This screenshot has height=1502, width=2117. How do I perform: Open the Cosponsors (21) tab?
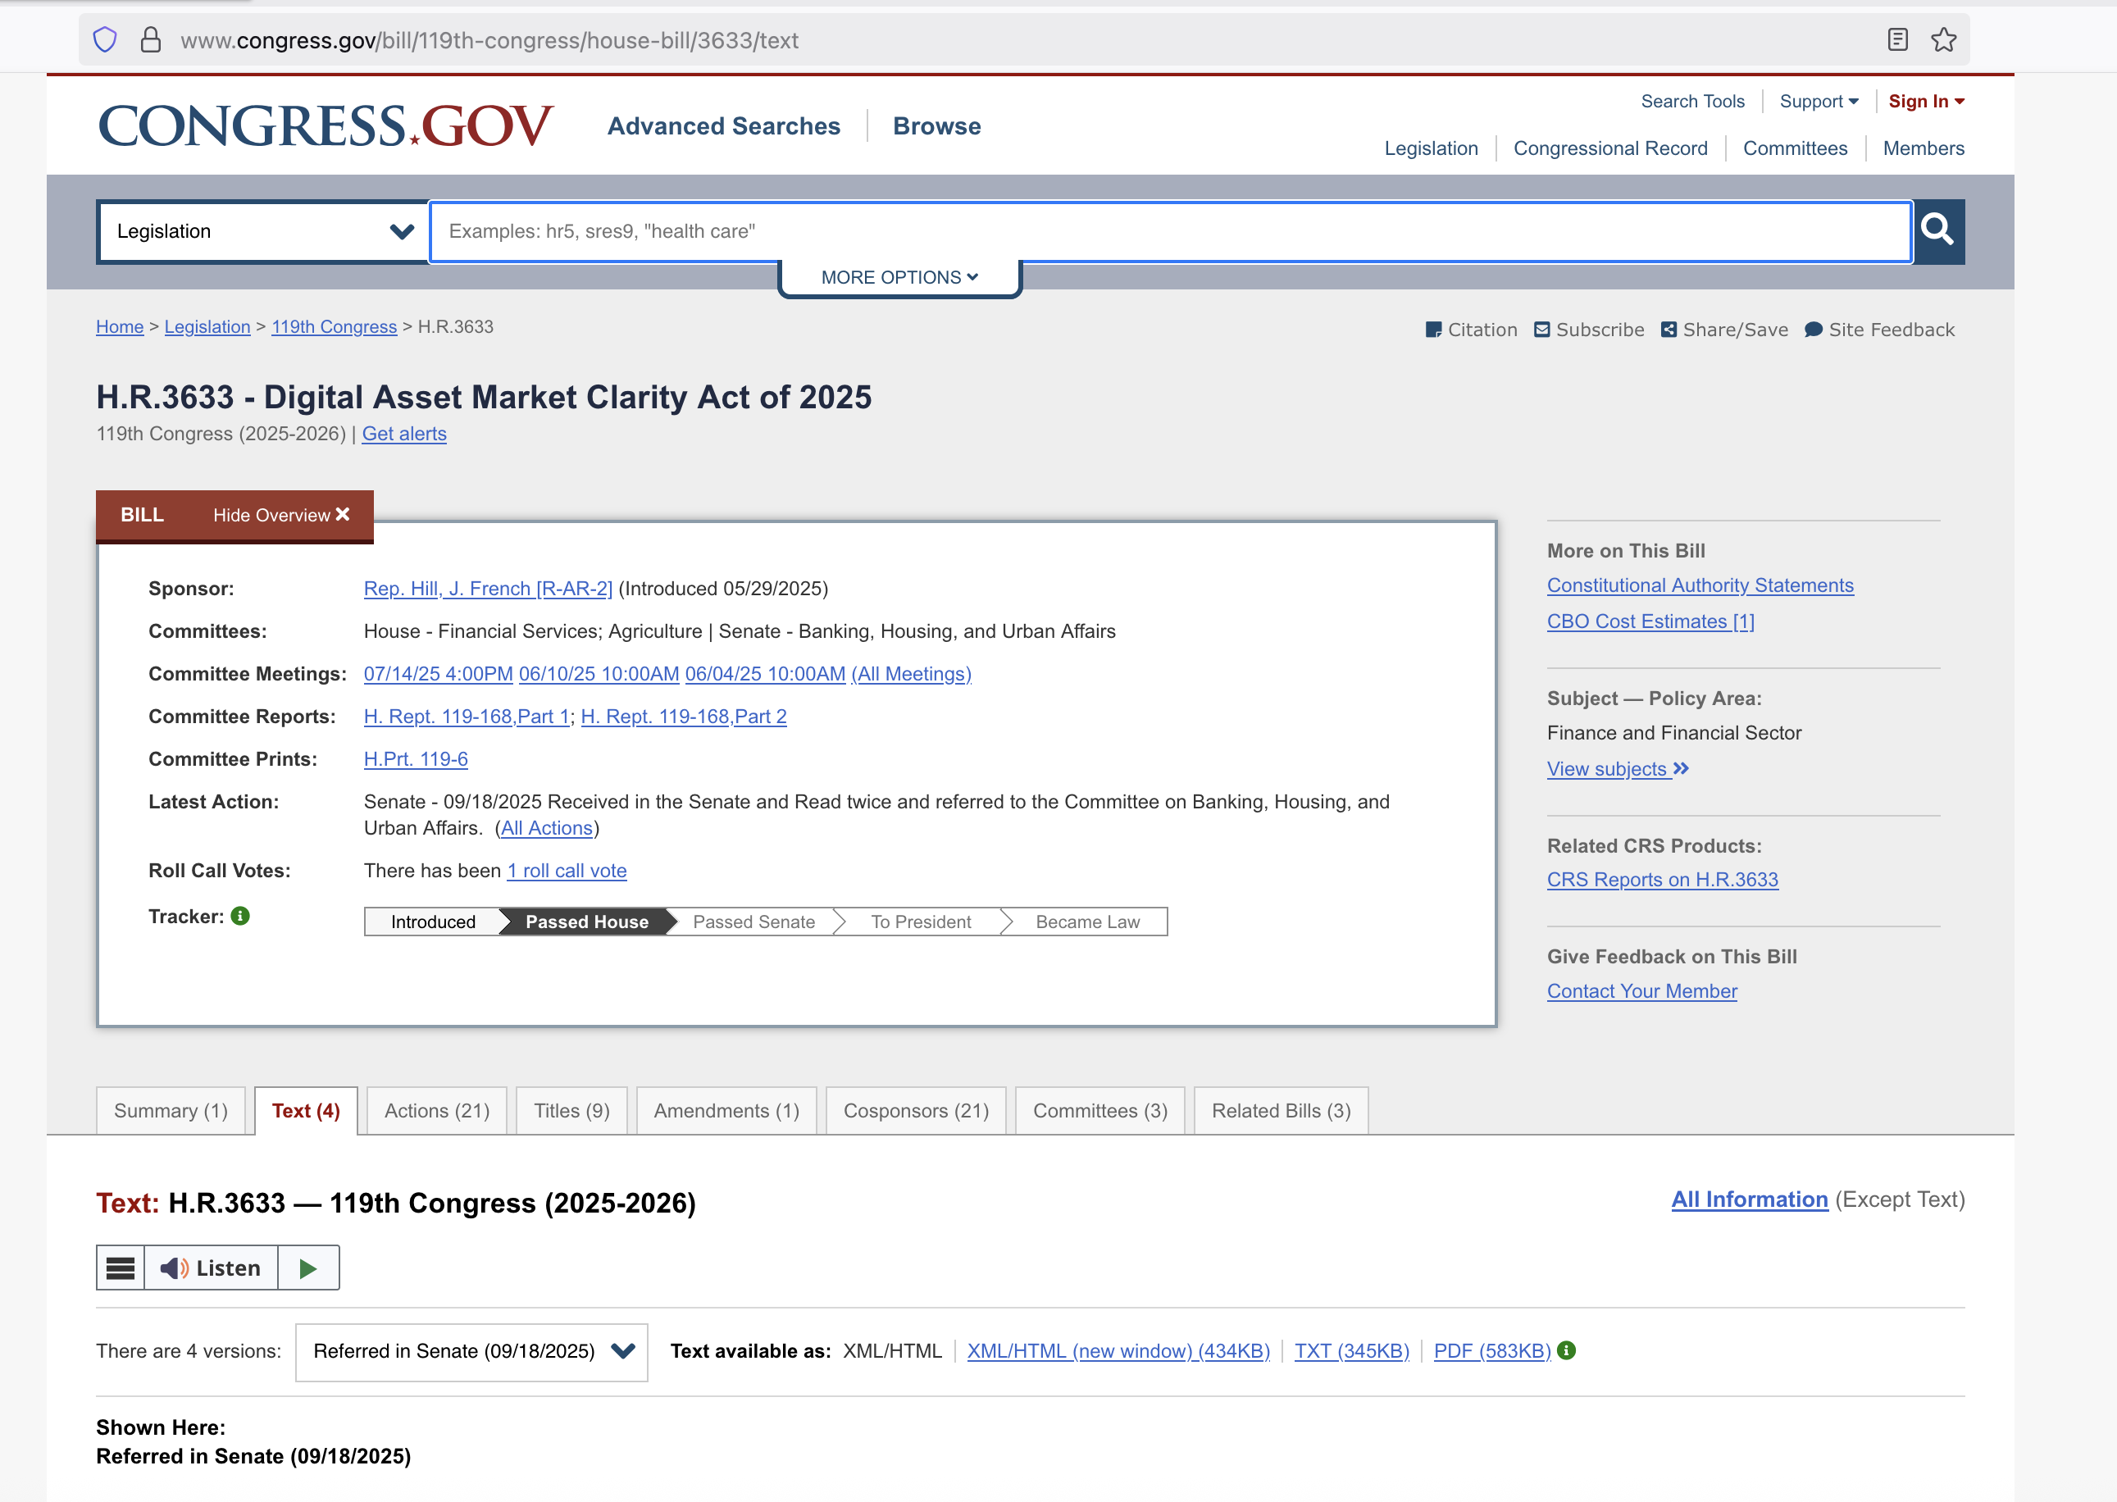tap(915, 1110)
